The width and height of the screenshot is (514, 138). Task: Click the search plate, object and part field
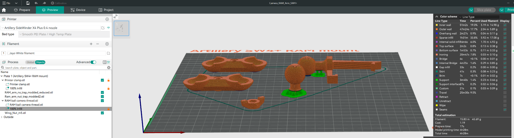click(x=54, y=68)
